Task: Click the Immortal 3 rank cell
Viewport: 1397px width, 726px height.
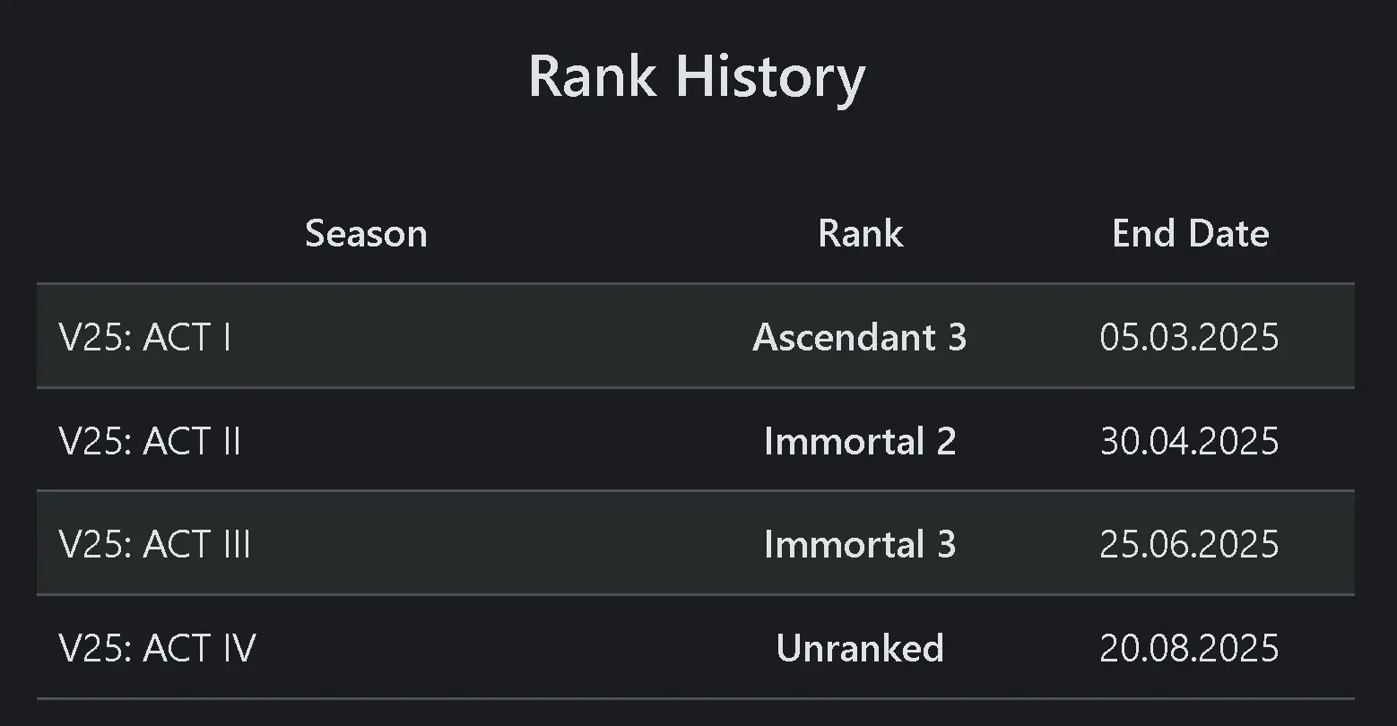Action: 859,545
